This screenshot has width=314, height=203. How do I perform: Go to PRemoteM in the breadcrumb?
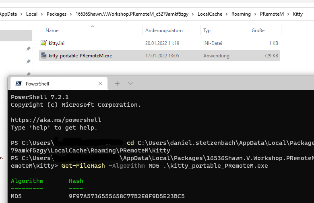click(x=272, y=14)
